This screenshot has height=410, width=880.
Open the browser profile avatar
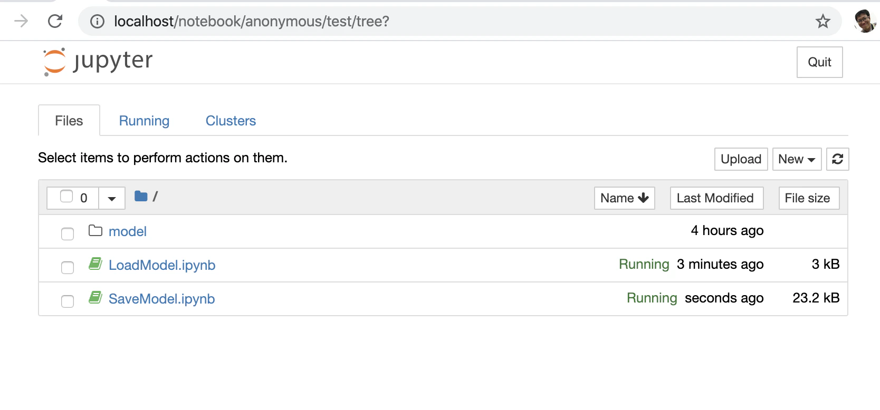[x=865, y=21]
